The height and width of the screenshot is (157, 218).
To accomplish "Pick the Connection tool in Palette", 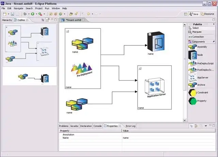I will (x=202, y=37).
